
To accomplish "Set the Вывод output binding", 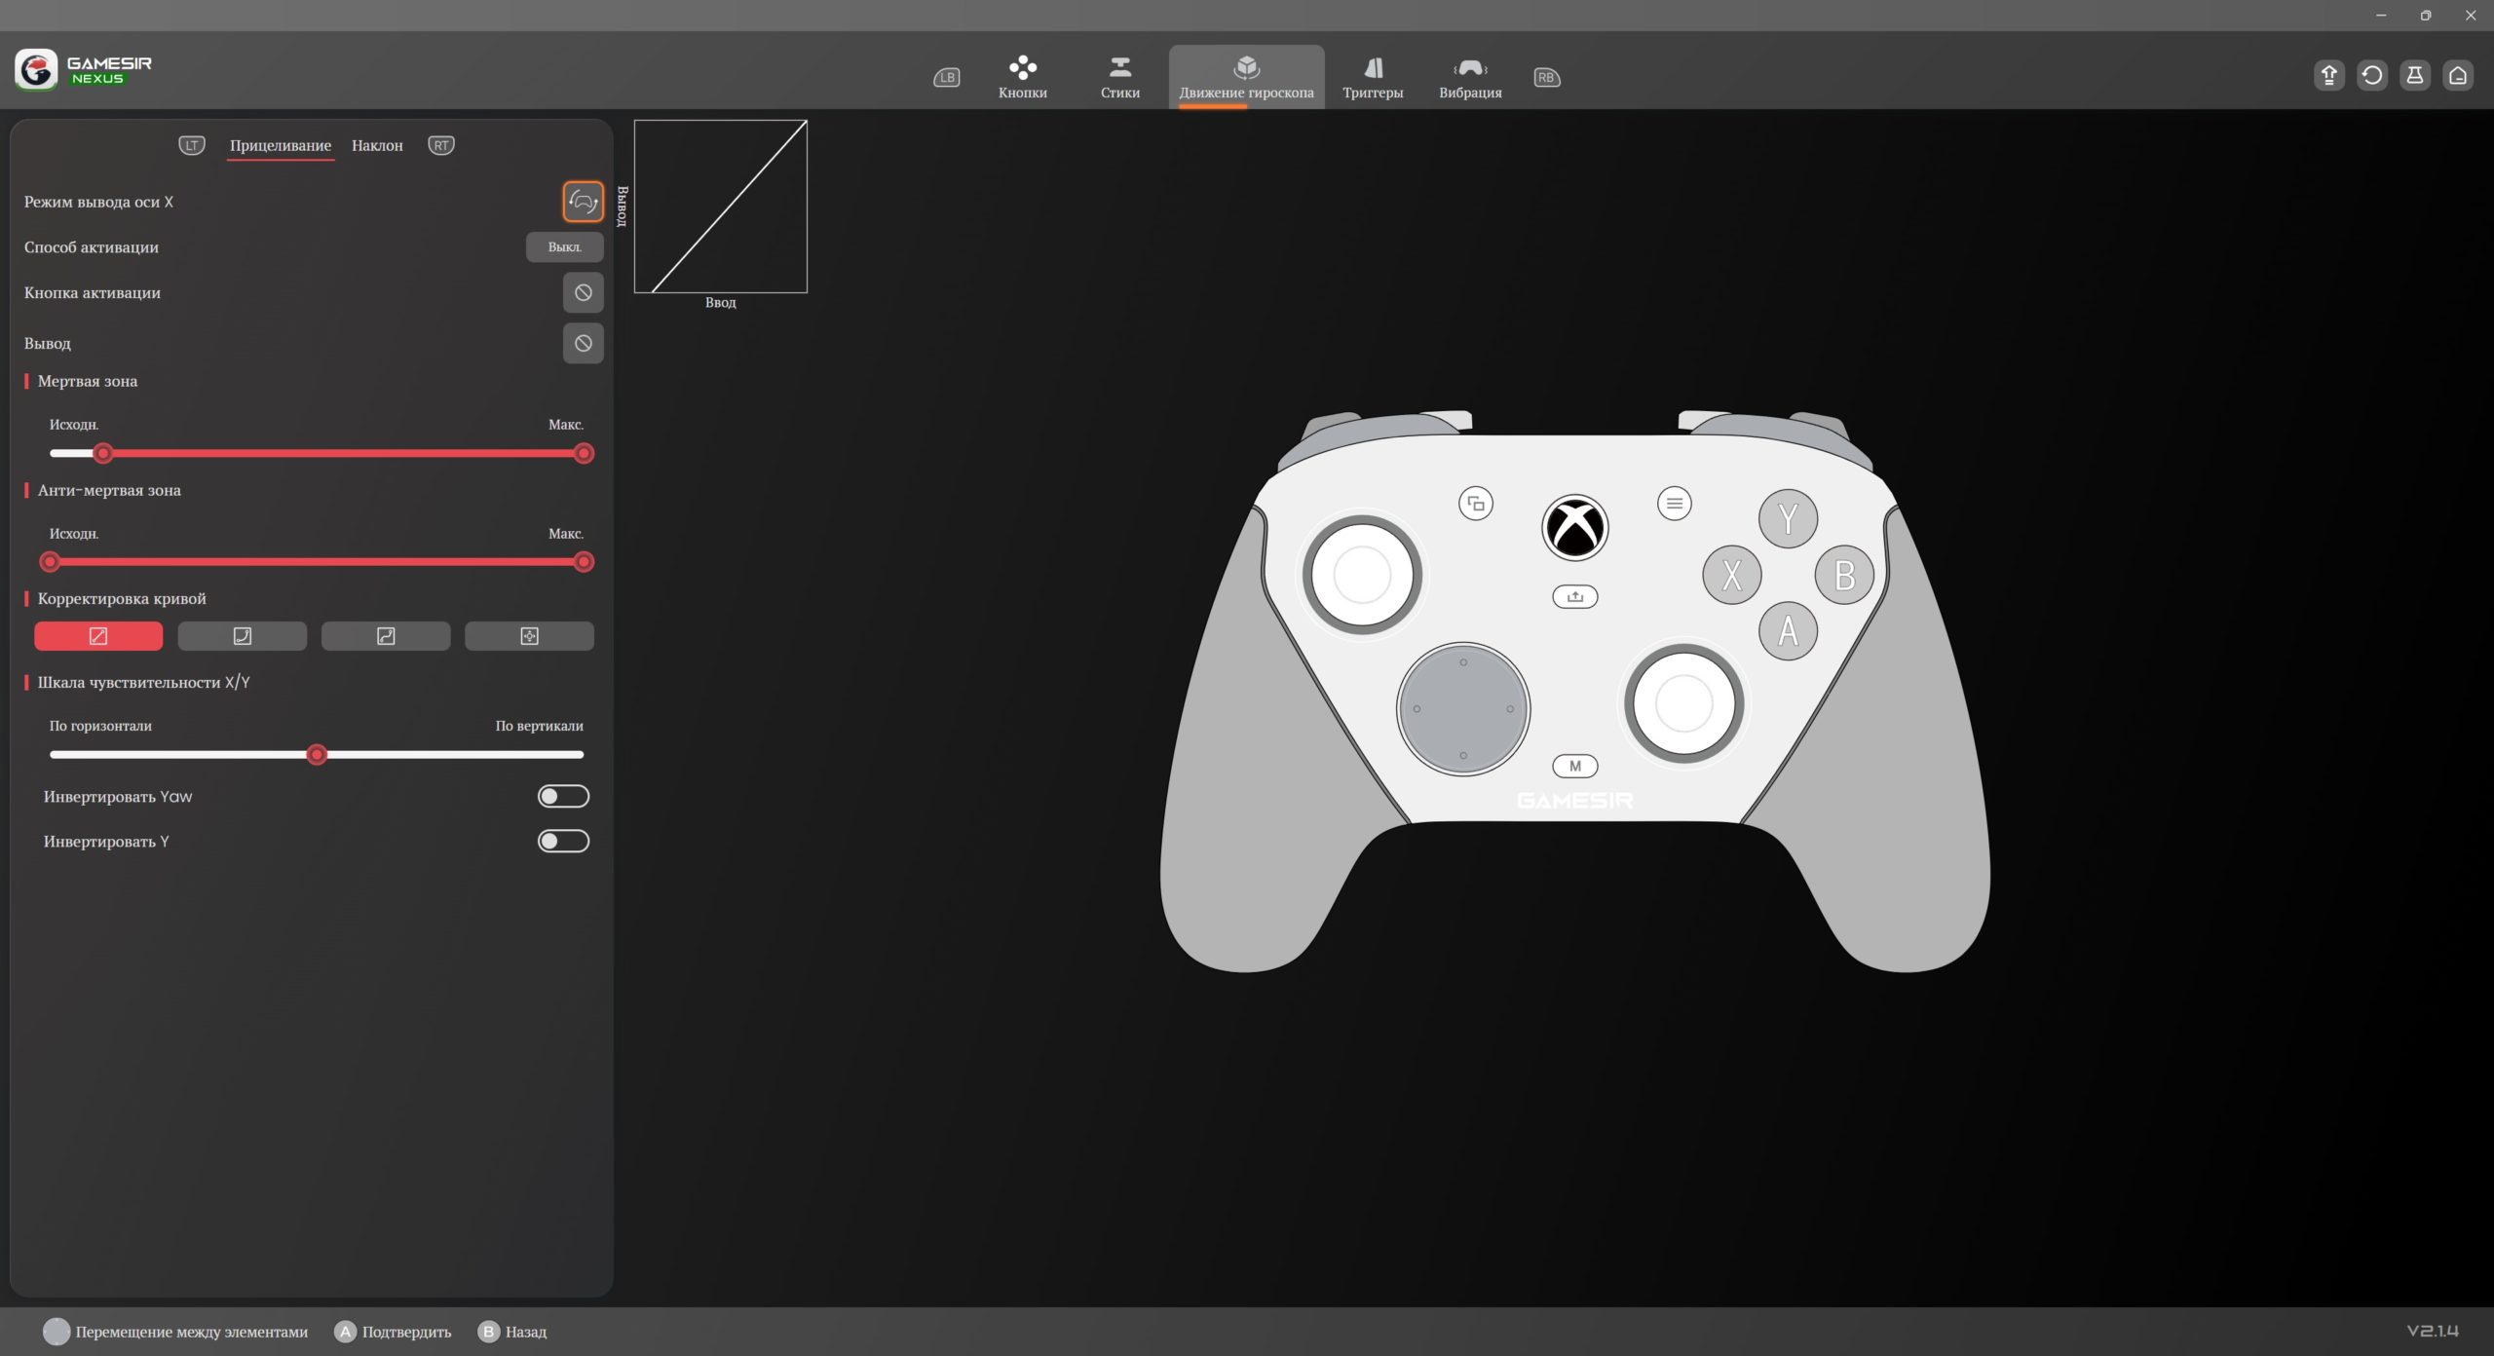I will (583, 343).
